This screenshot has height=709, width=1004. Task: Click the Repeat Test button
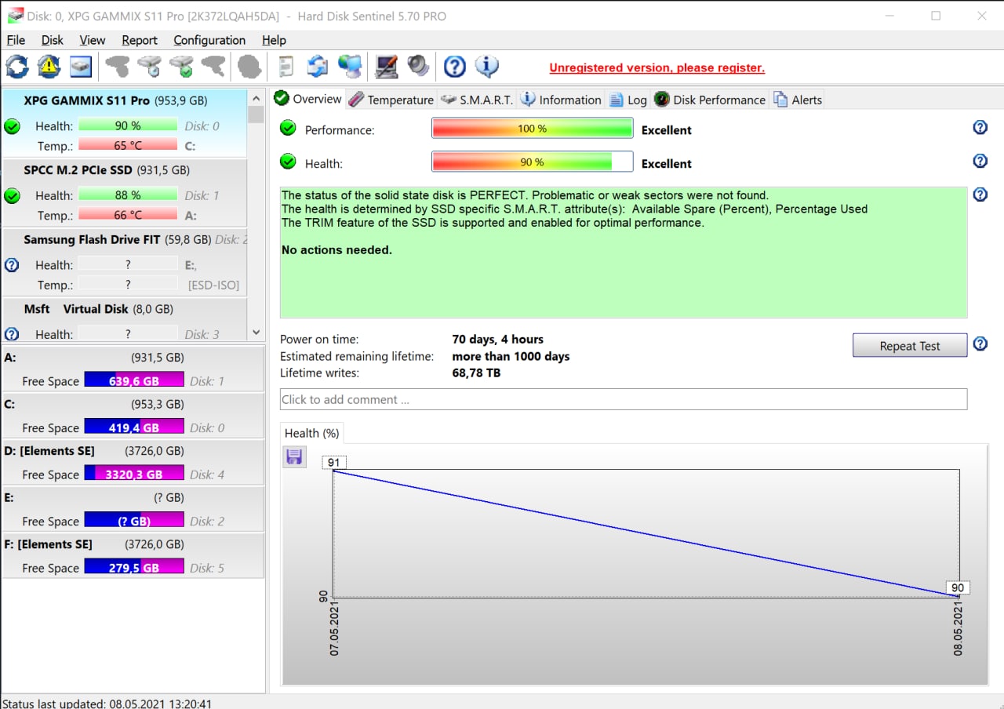tap(910, 346)
